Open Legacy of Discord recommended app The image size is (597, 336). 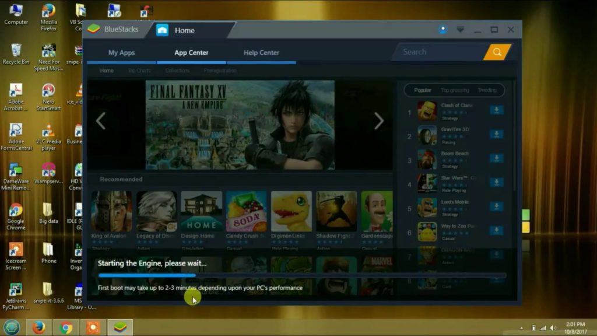coord(156,211)
